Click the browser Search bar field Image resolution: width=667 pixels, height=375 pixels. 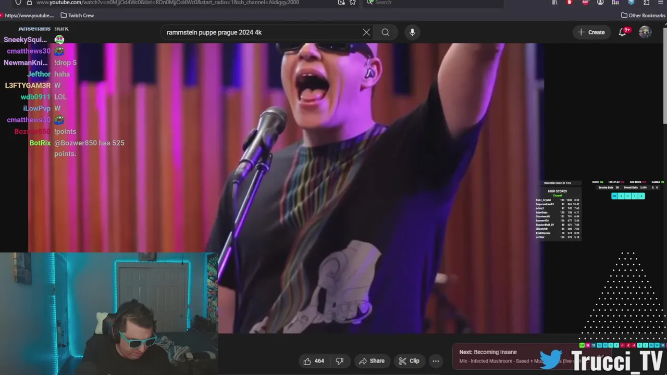(x=433, y=3)
